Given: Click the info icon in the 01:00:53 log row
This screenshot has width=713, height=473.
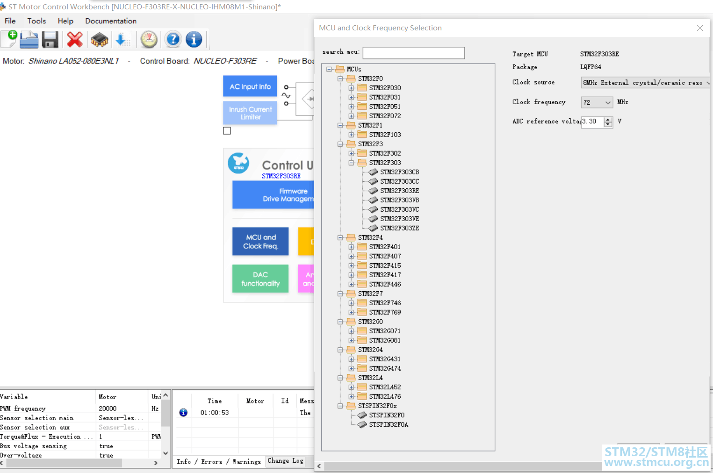Looking at the screenshot, I should [183, 412].
